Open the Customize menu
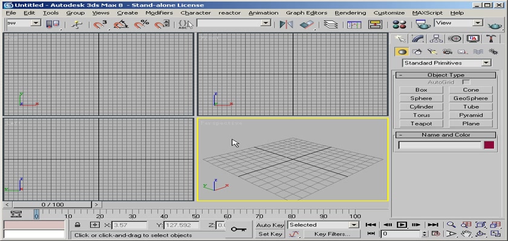This screenshot has width=508, height=241. coord(389,13)
